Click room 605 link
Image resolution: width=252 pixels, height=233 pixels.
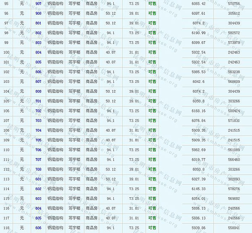pyautogui.click(x=38, y=218)
